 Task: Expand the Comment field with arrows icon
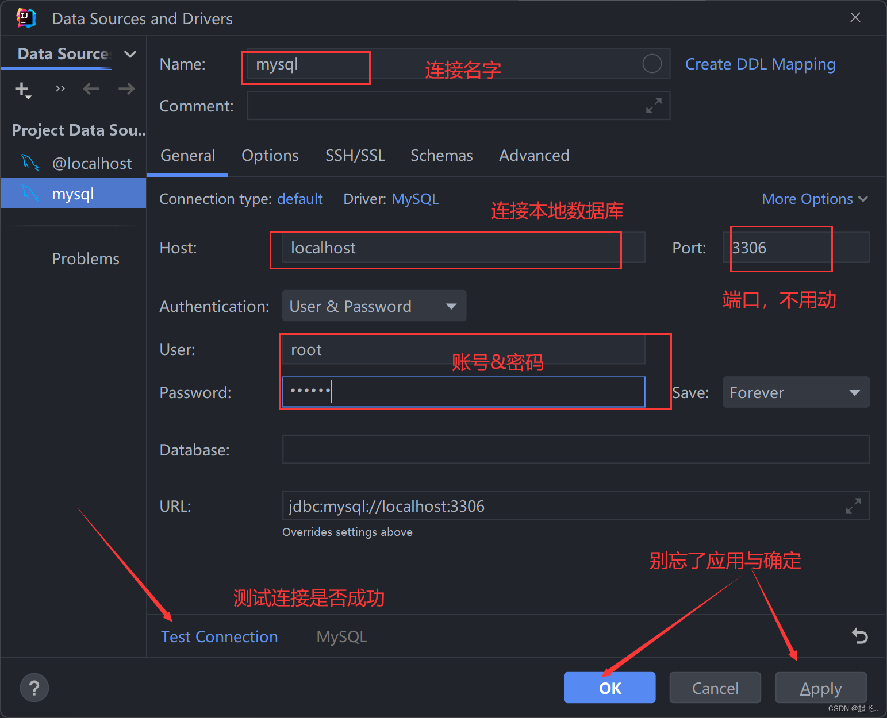[x=654, y=106]
